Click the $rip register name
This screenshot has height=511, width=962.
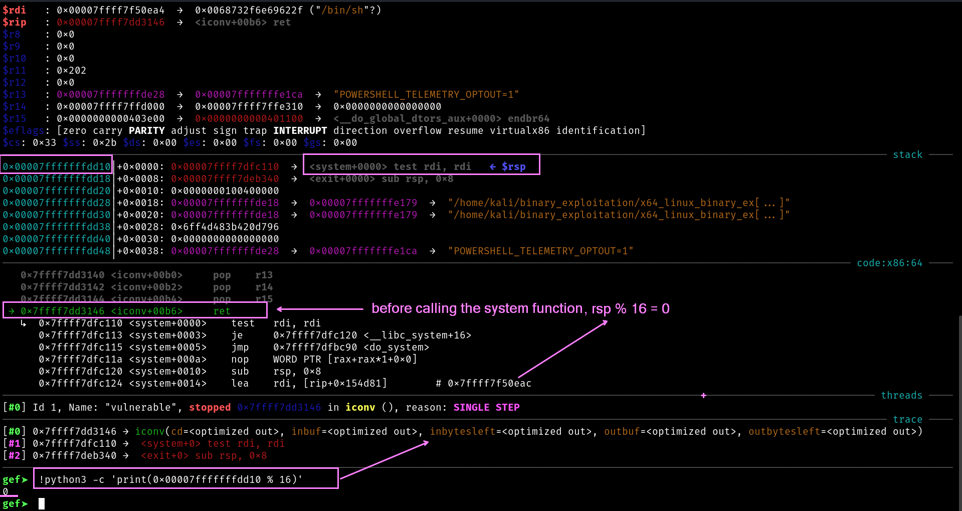pyautogui.click(x=15, y=23)
